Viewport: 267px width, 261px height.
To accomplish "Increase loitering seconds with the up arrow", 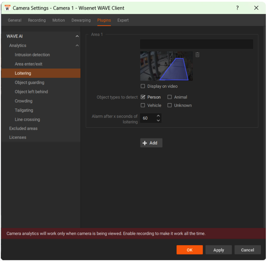I will point(158,116).
